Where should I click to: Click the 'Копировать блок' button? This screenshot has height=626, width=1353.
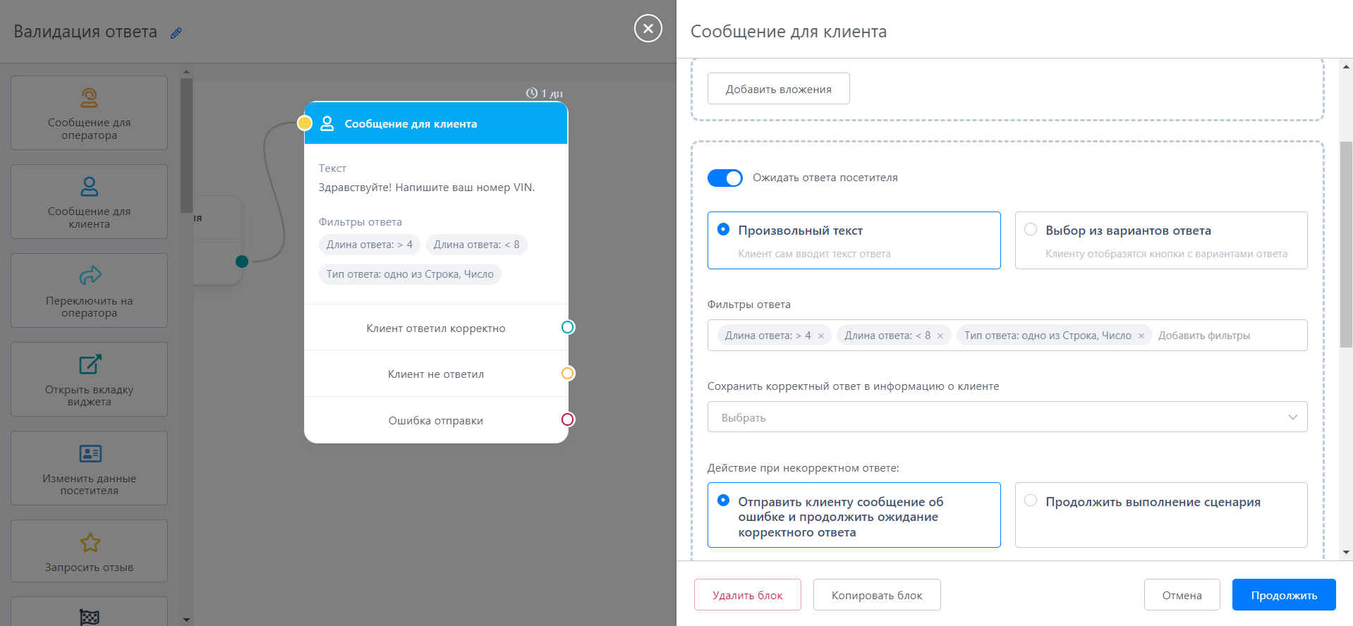(x=876, y=595)
